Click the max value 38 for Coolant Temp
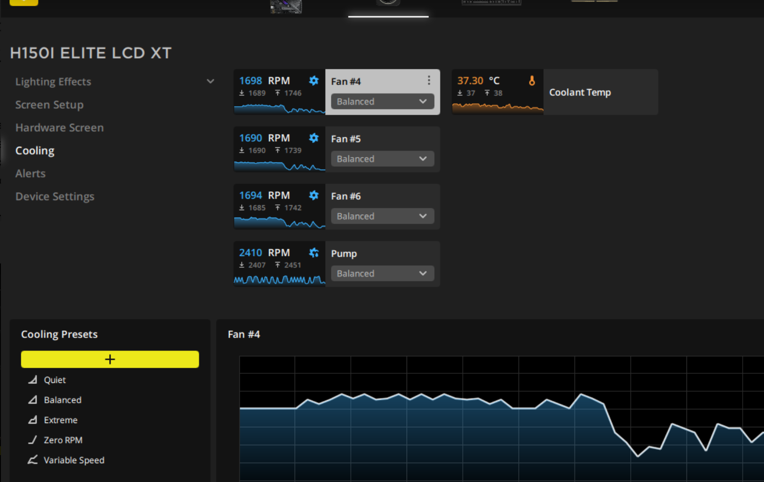 click(498, 93)
